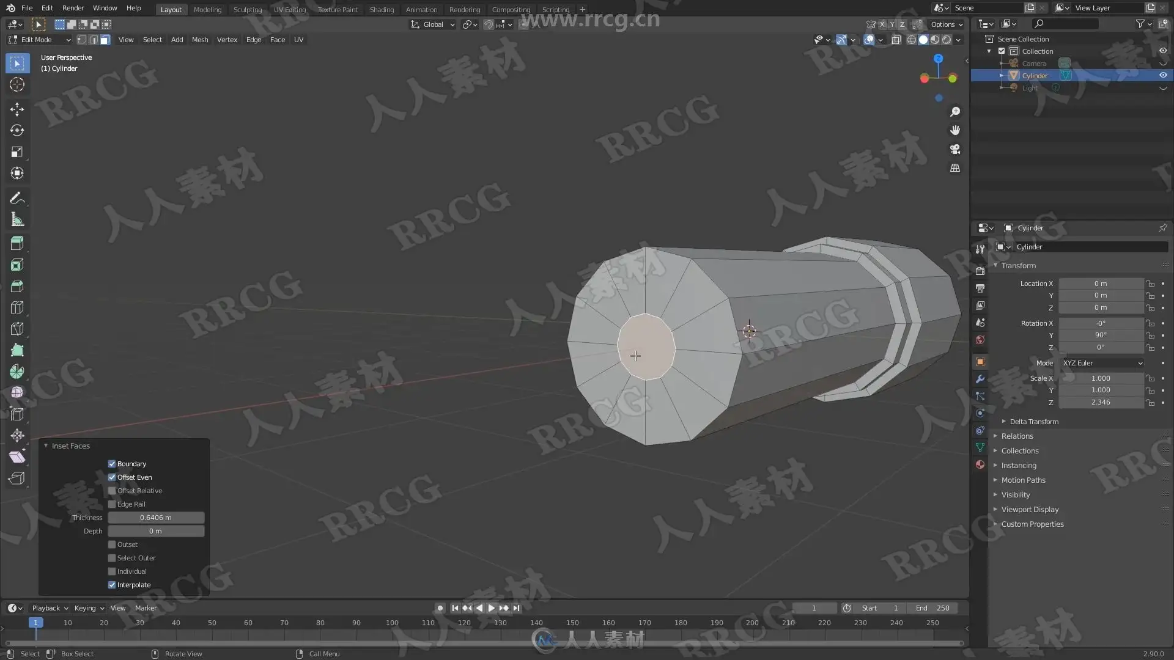The width and height of the screenshot is (1174, 660).
Task: Click the camera view icon in viewport
Action: (955, 149)
